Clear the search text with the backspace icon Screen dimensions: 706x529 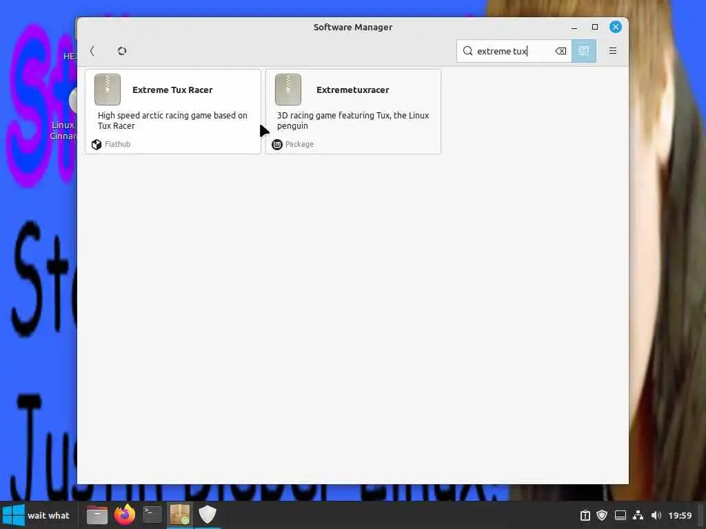[x=561, y=51]
